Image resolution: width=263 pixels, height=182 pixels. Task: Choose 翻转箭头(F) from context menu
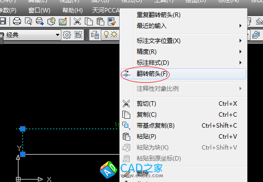click(x=183, y=74)
